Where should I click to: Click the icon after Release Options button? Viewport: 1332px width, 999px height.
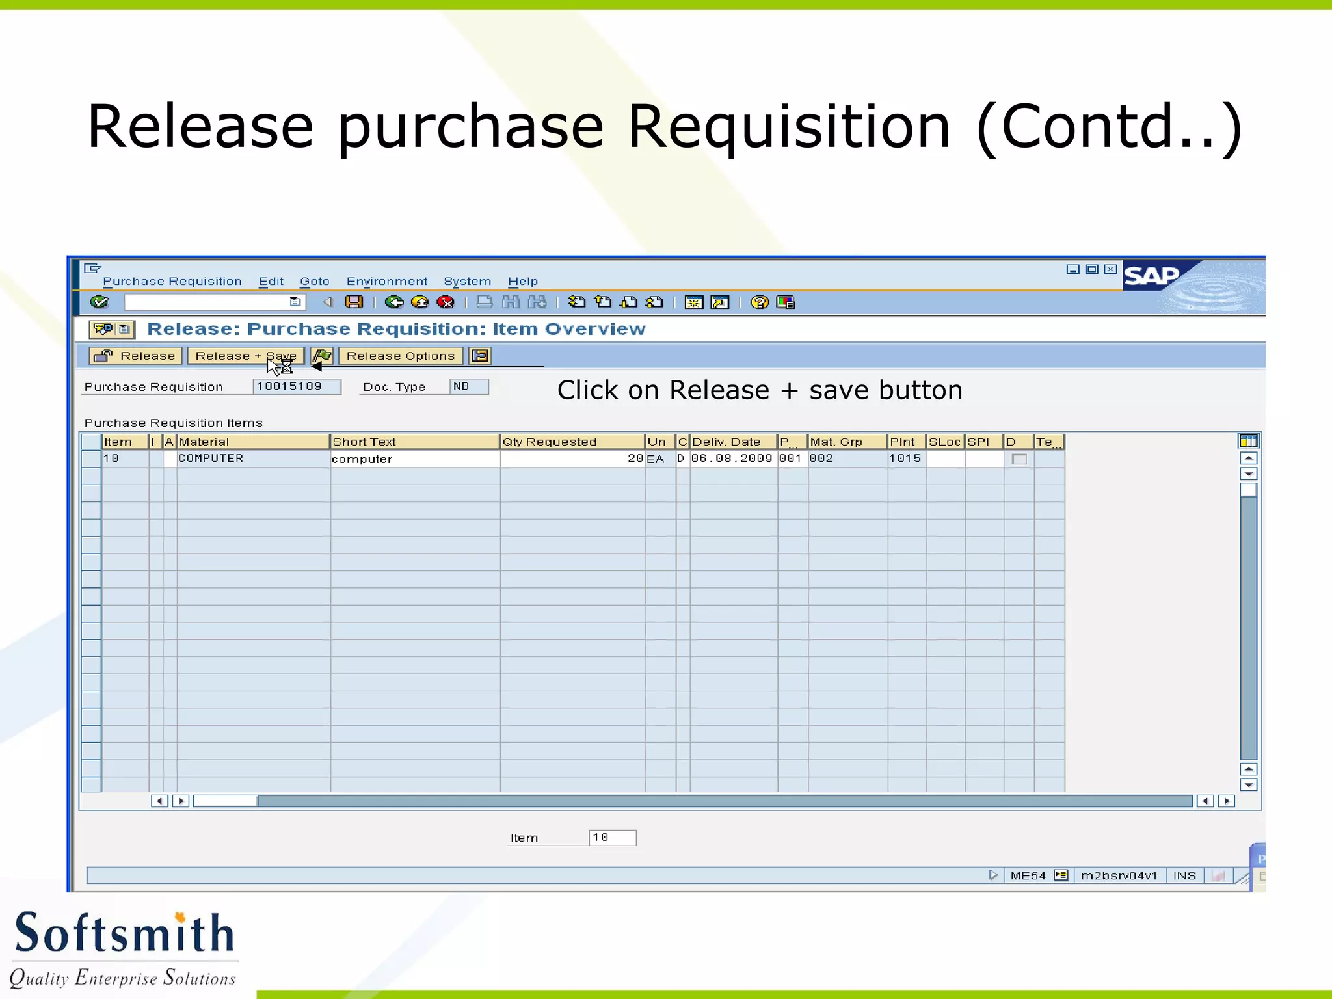(480, 356)
